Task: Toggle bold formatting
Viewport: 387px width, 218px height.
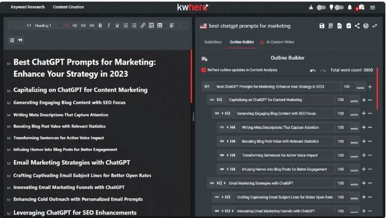Action: 100,25
